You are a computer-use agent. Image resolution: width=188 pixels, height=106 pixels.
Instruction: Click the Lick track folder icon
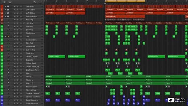(x=9, y=37)
